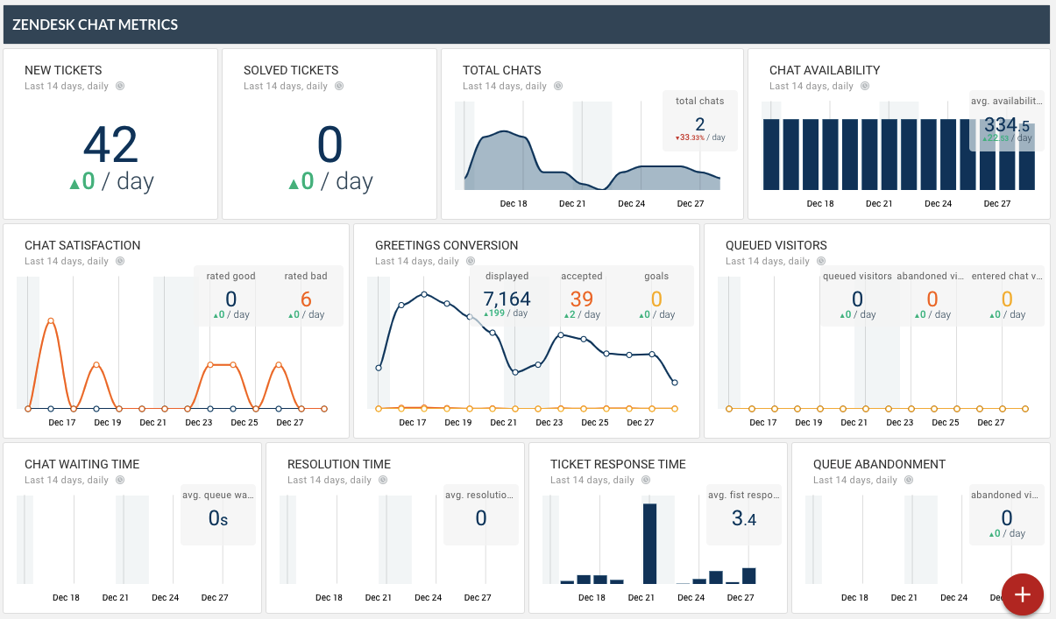Click the abandoned visitors value in Queue Abandonment
1056x619 pixels.
point(1007,518)
